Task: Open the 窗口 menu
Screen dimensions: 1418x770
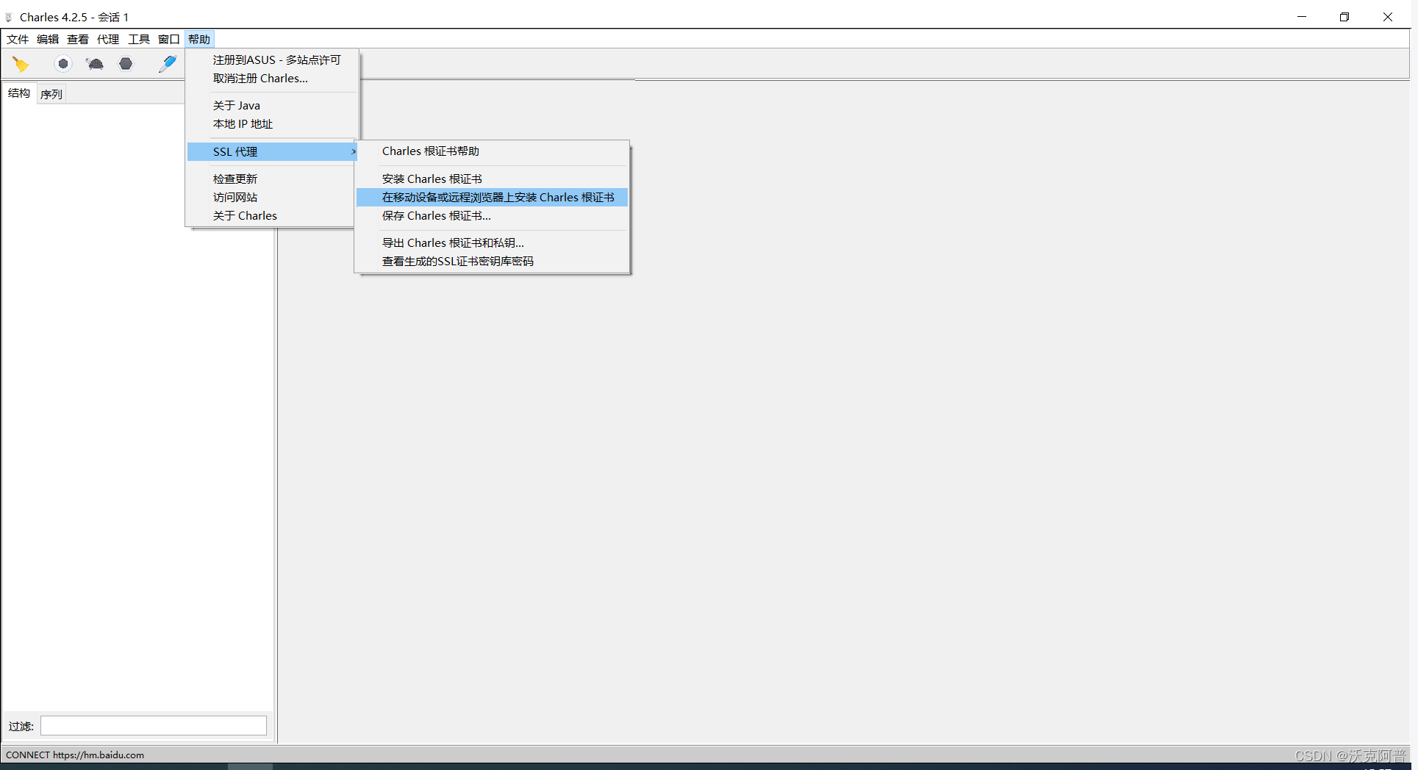Action: pos(169,39)
